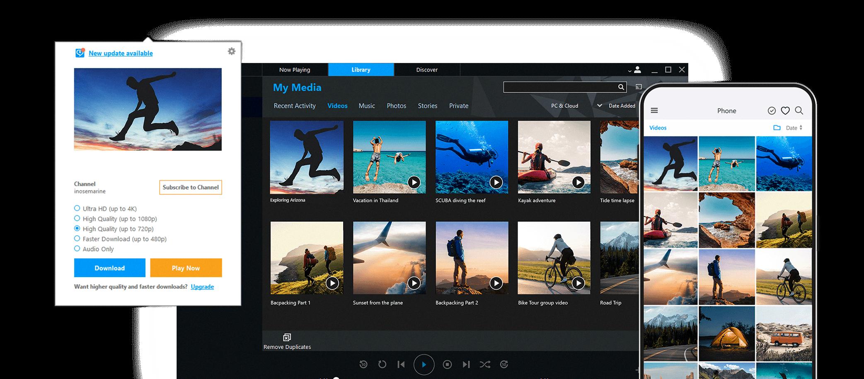Click the inosemarine channel name
This screenshot has height=379, width=864.
(x=90, y=191)
